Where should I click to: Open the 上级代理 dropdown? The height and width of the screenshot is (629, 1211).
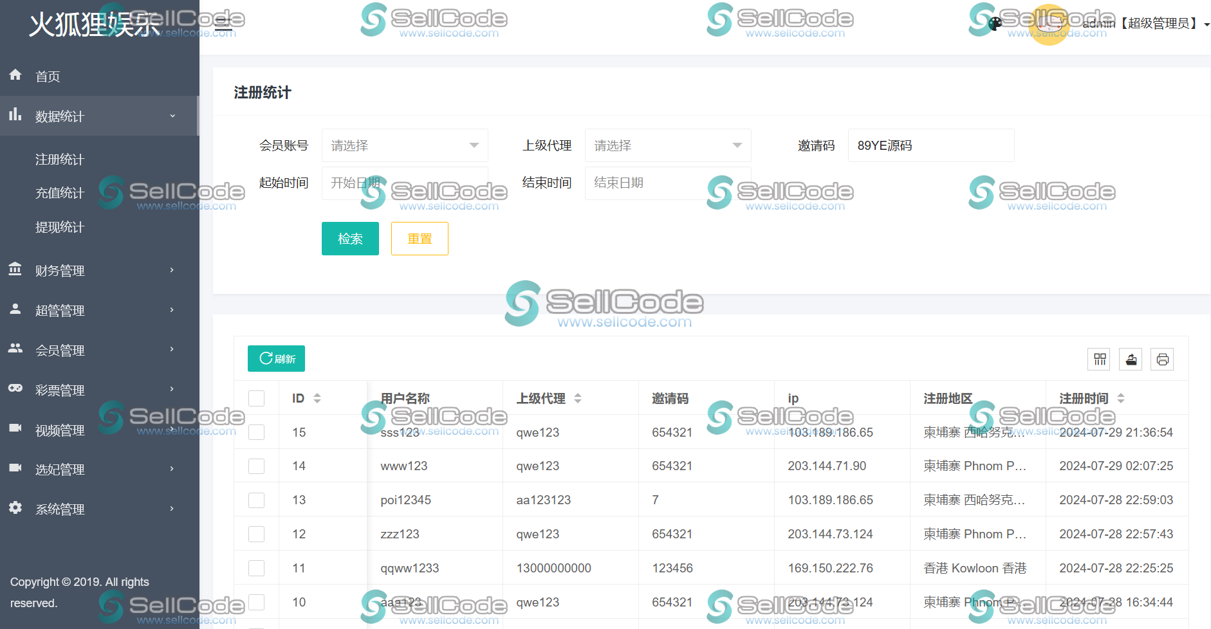pyautogui.click(x=668, y=145)
